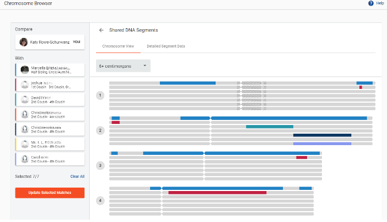Toggle the Joshua 1st Cousin match card
Screen dimensions: 387x222
50,85
